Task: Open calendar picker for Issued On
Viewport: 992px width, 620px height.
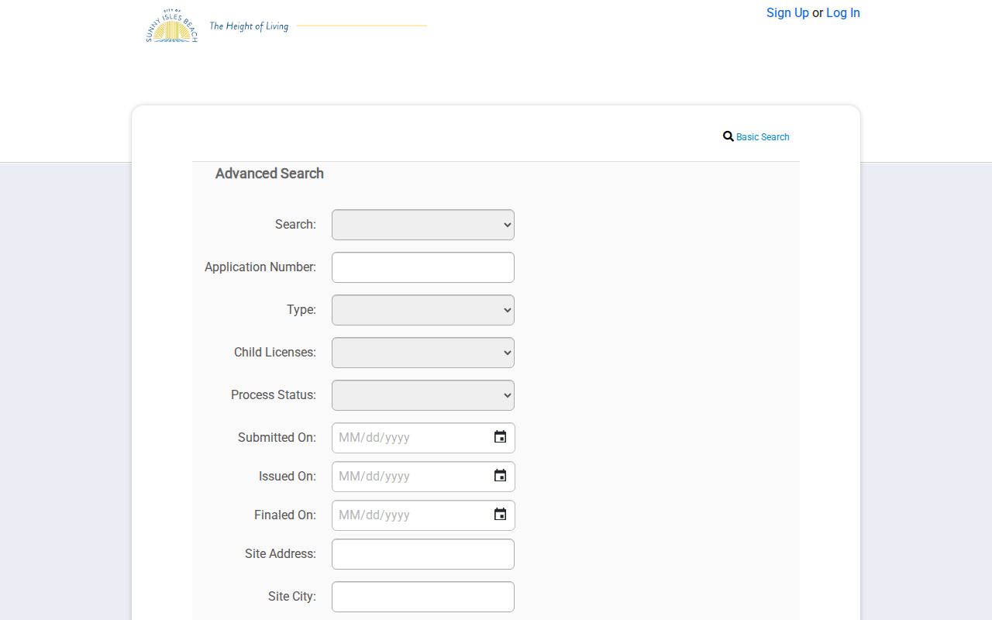Action: pos(501,476)
